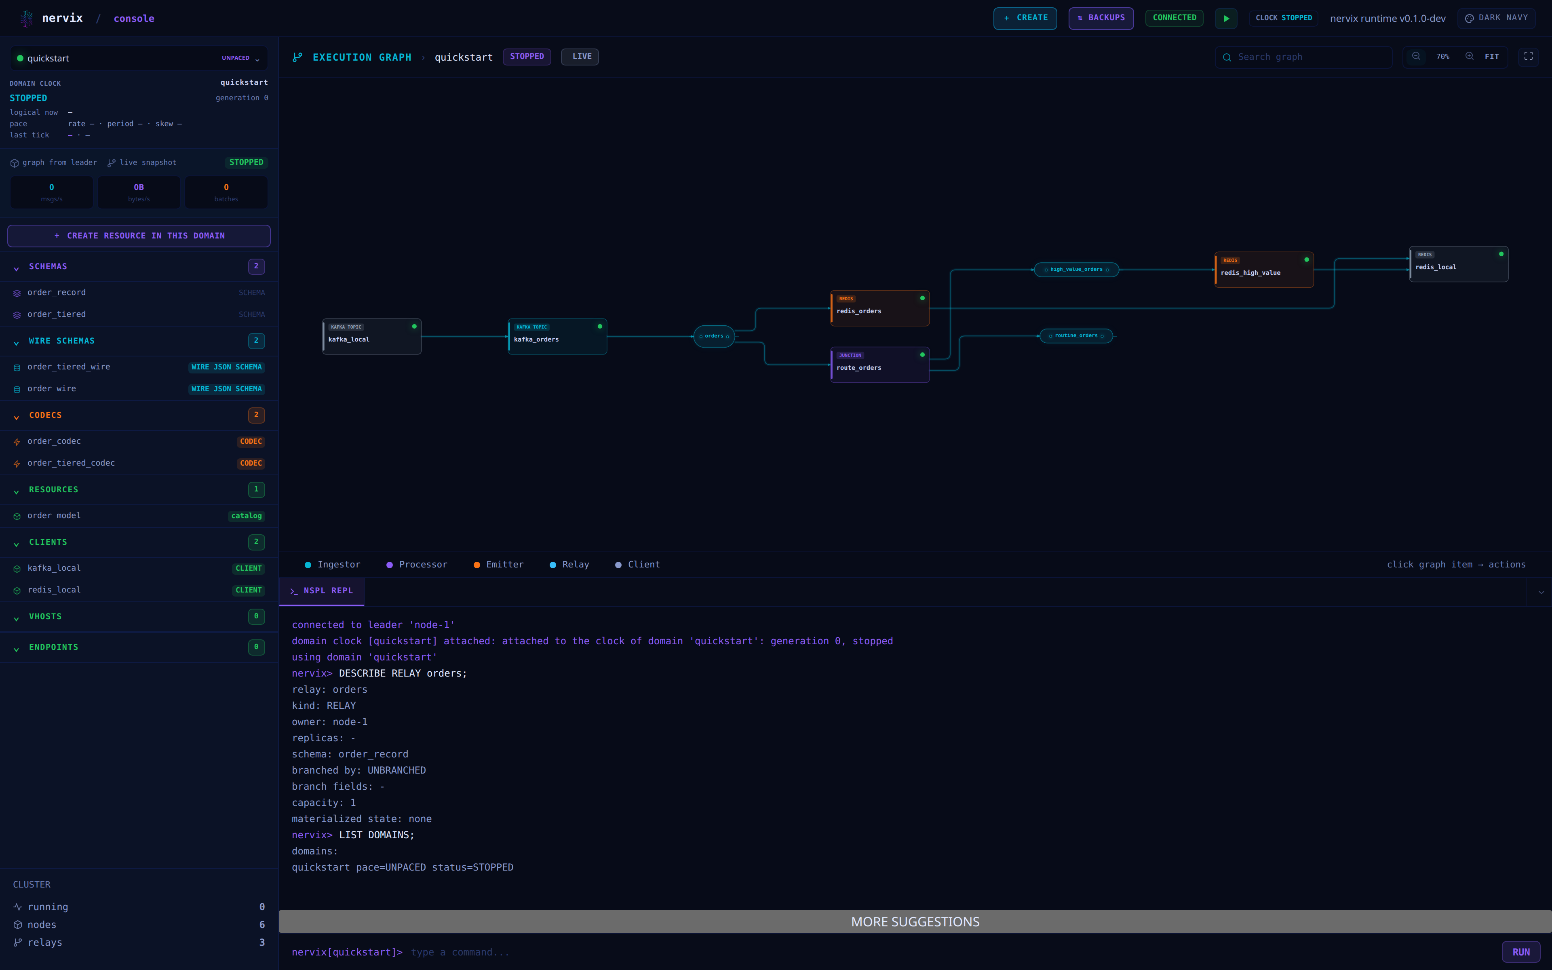
Task: Zoom in on the execution graph
Action: coord(1469,57)
